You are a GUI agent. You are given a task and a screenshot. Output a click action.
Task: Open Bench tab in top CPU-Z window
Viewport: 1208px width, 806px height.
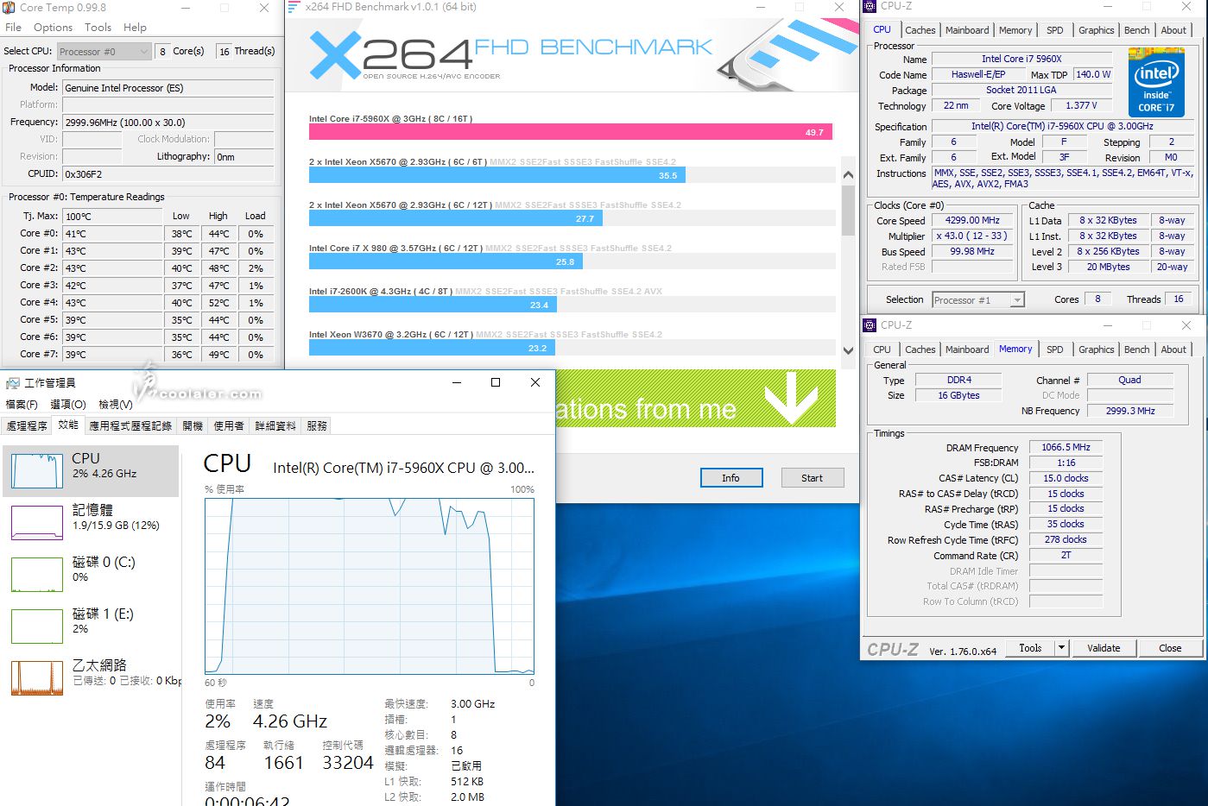1136,30
